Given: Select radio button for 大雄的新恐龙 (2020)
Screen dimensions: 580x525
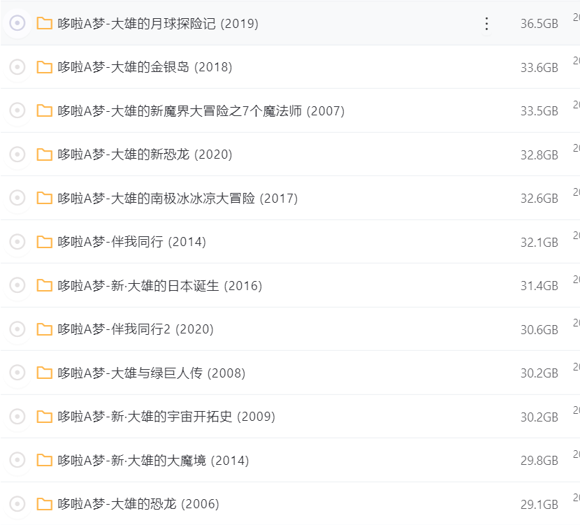Looking at the screenshot, I should 17,154.
